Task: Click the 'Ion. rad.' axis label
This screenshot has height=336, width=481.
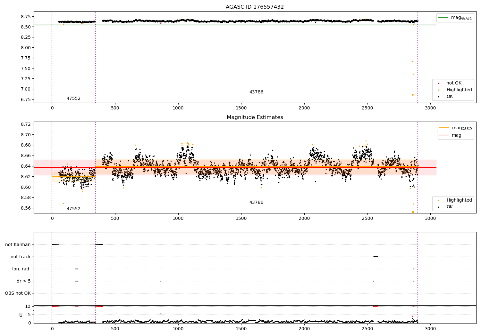Action: point(21,269)
